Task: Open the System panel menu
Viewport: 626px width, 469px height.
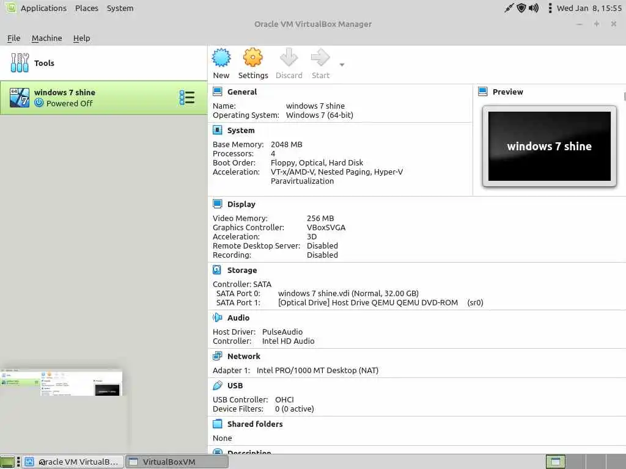Action: pos(120,8)
